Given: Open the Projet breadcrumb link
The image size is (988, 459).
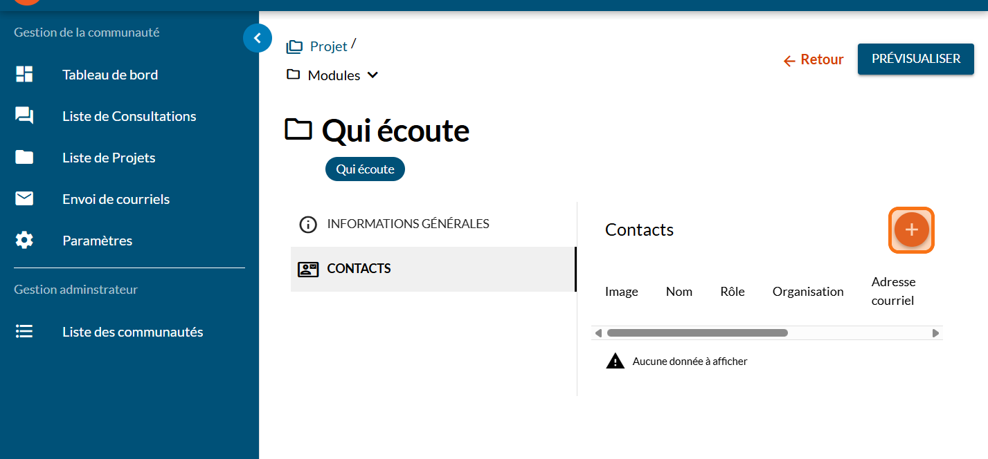Looking at the screenshot, I should coord(328,46).
